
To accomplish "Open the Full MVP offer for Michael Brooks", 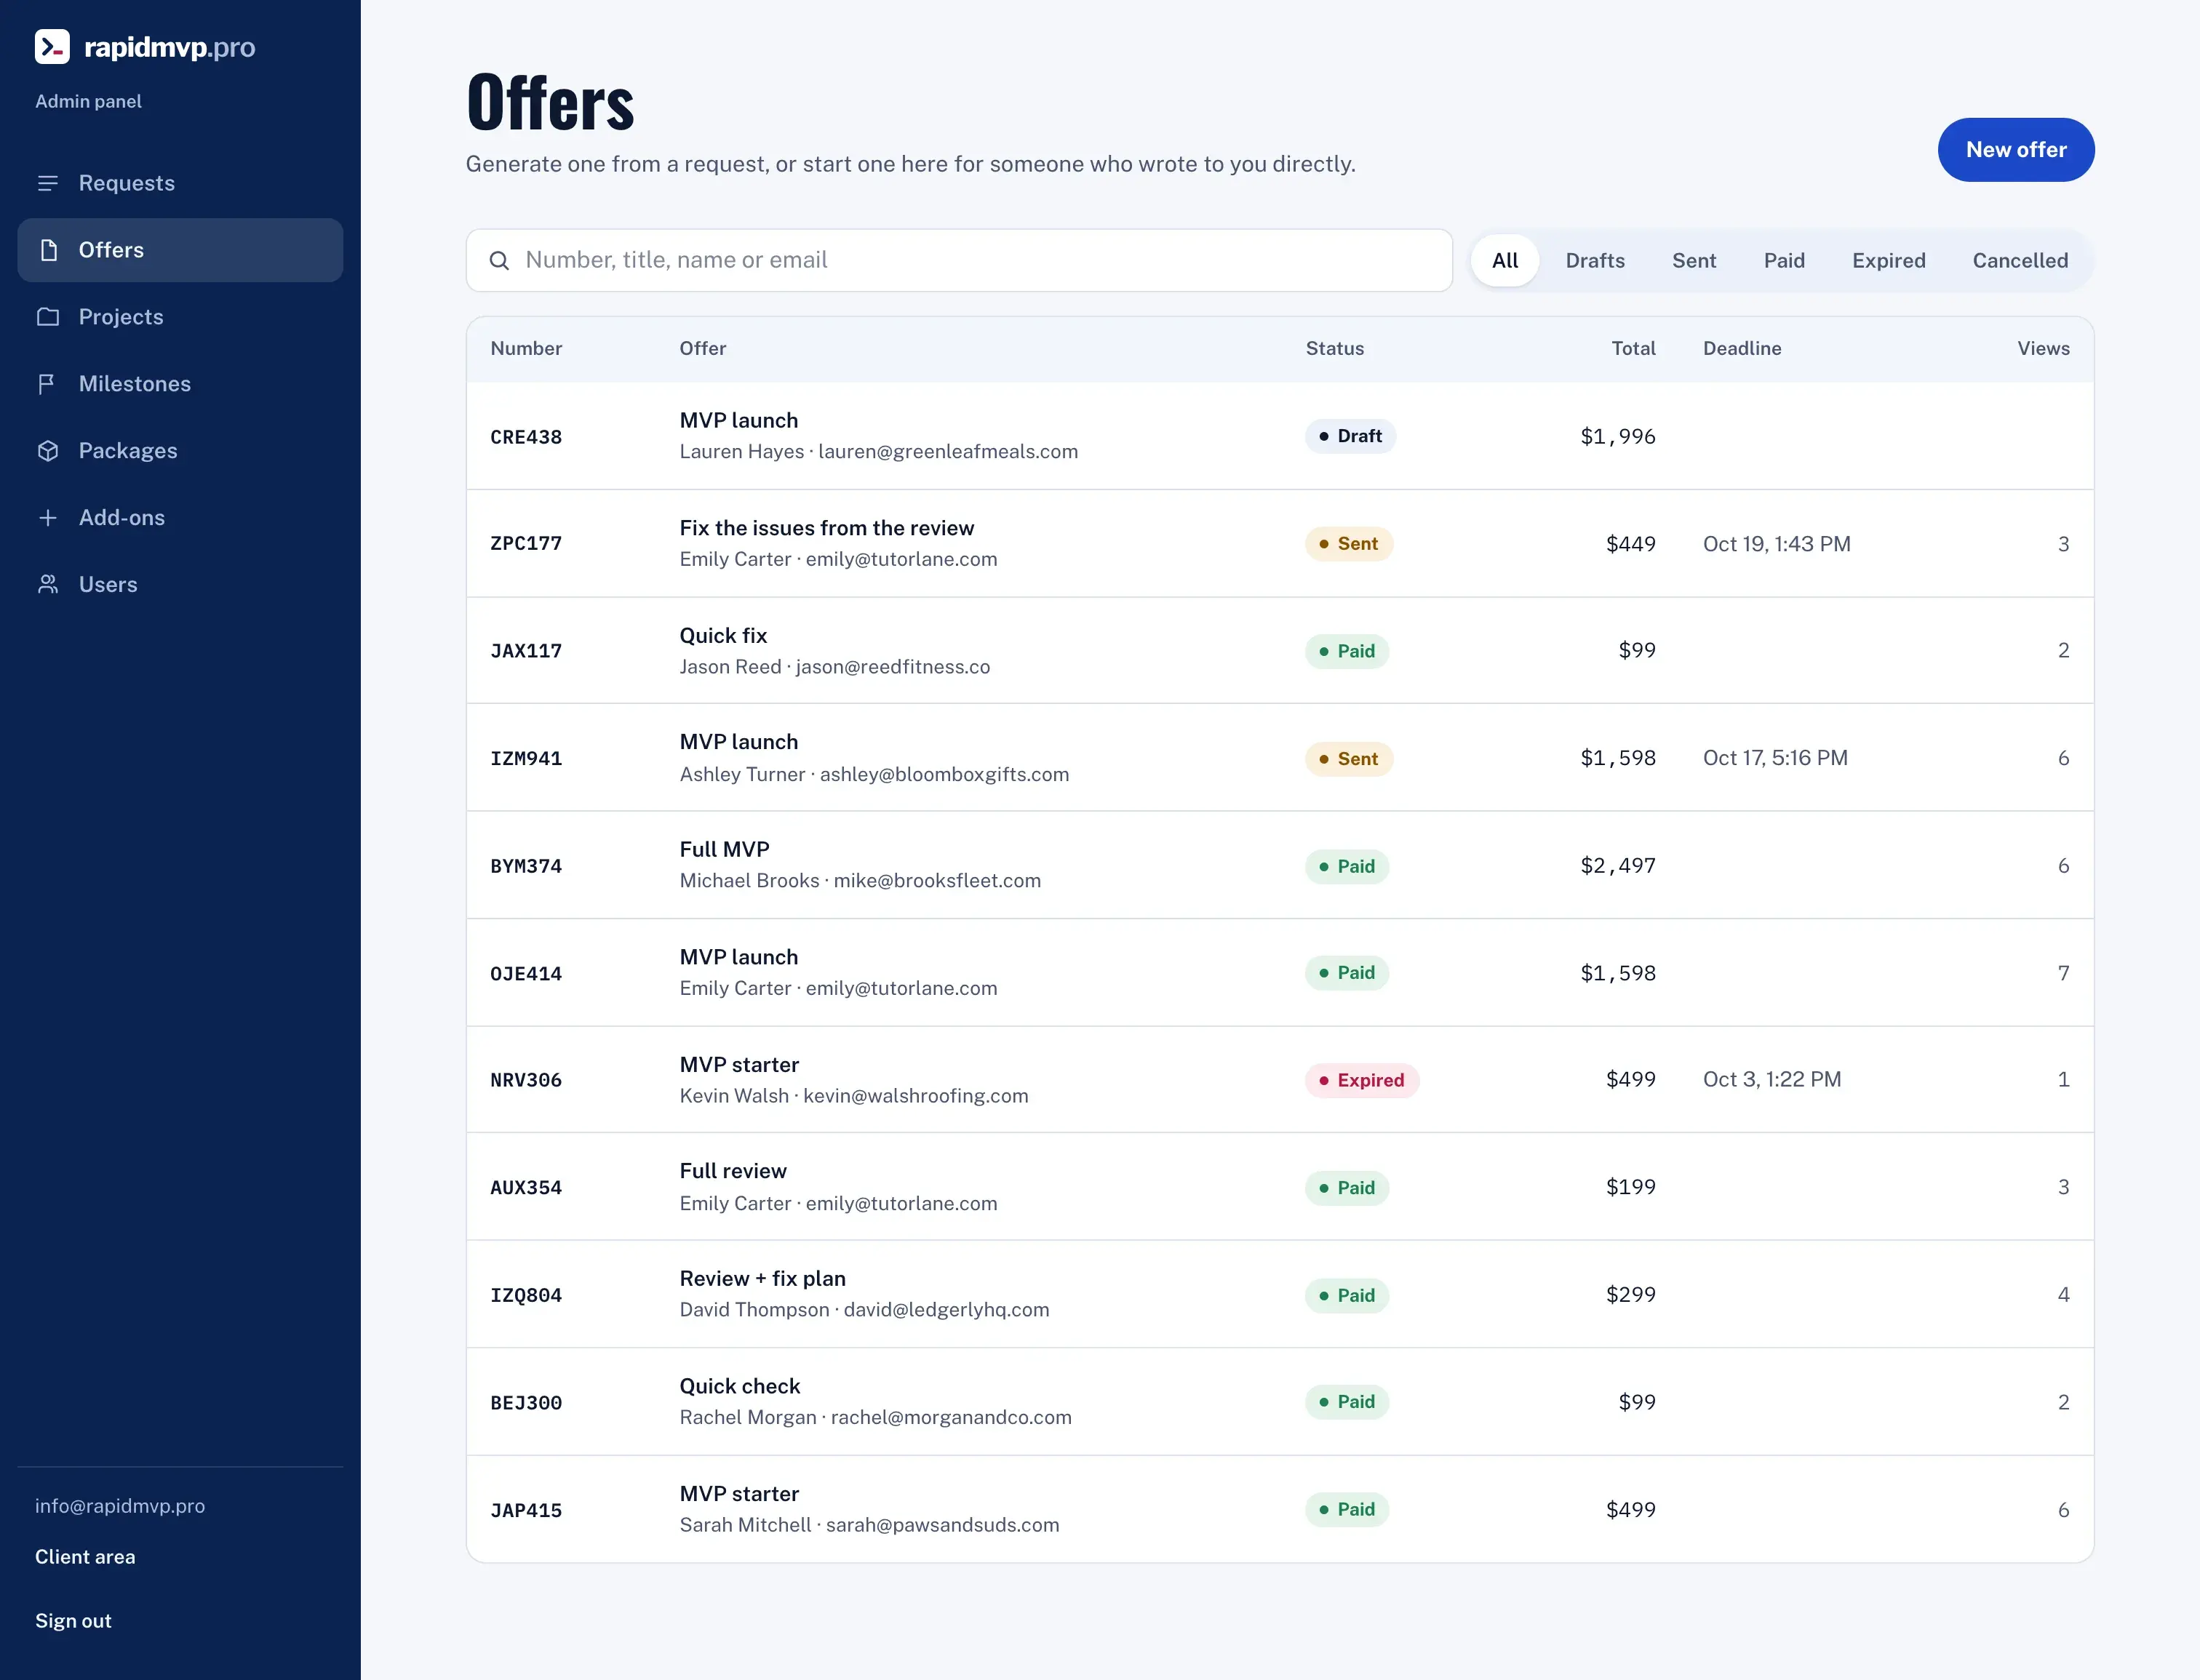I will pos(725,850).
